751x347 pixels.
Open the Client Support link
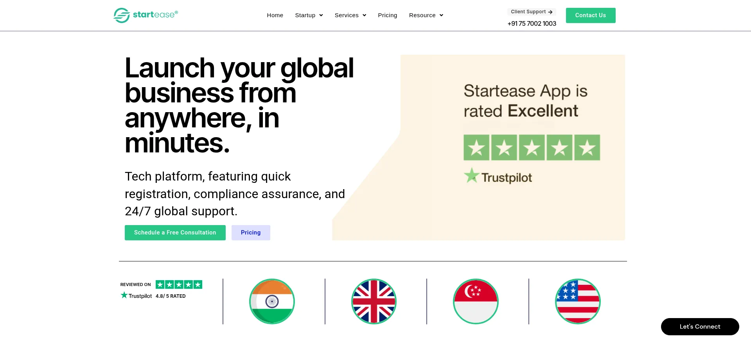pyautogui.click(x=532, y=12)
